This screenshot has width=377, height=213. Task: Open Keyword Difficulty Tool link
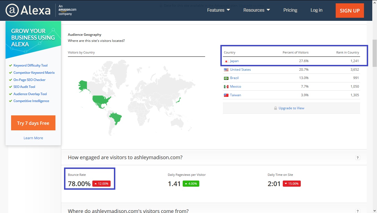(30, 65)
